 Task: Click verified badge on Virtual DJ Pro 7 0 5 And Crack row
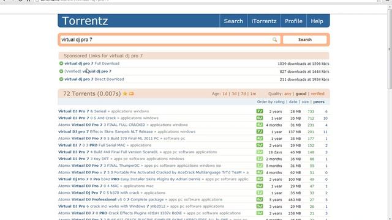coord(260,118)
